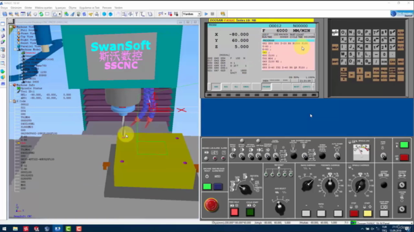The image size is (414, 232).
Task: Toggle the Dry Run switch
Action: [x=259, y=155]
